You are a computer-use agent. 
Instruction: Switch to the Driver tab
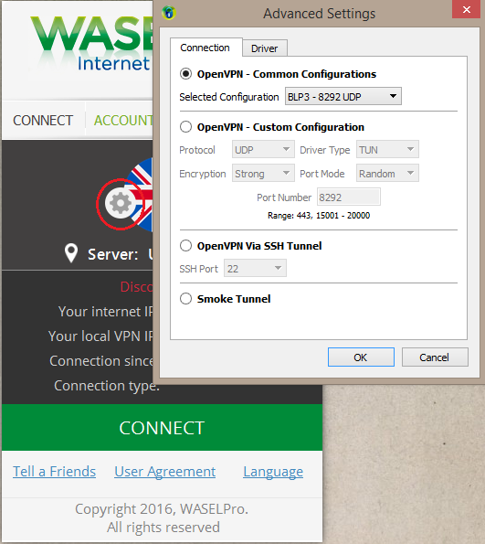click(265, 48)
